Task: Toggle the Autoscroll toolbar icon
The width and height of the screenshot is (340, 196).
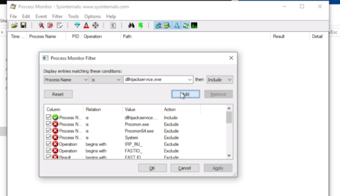Action: (50, 25)
